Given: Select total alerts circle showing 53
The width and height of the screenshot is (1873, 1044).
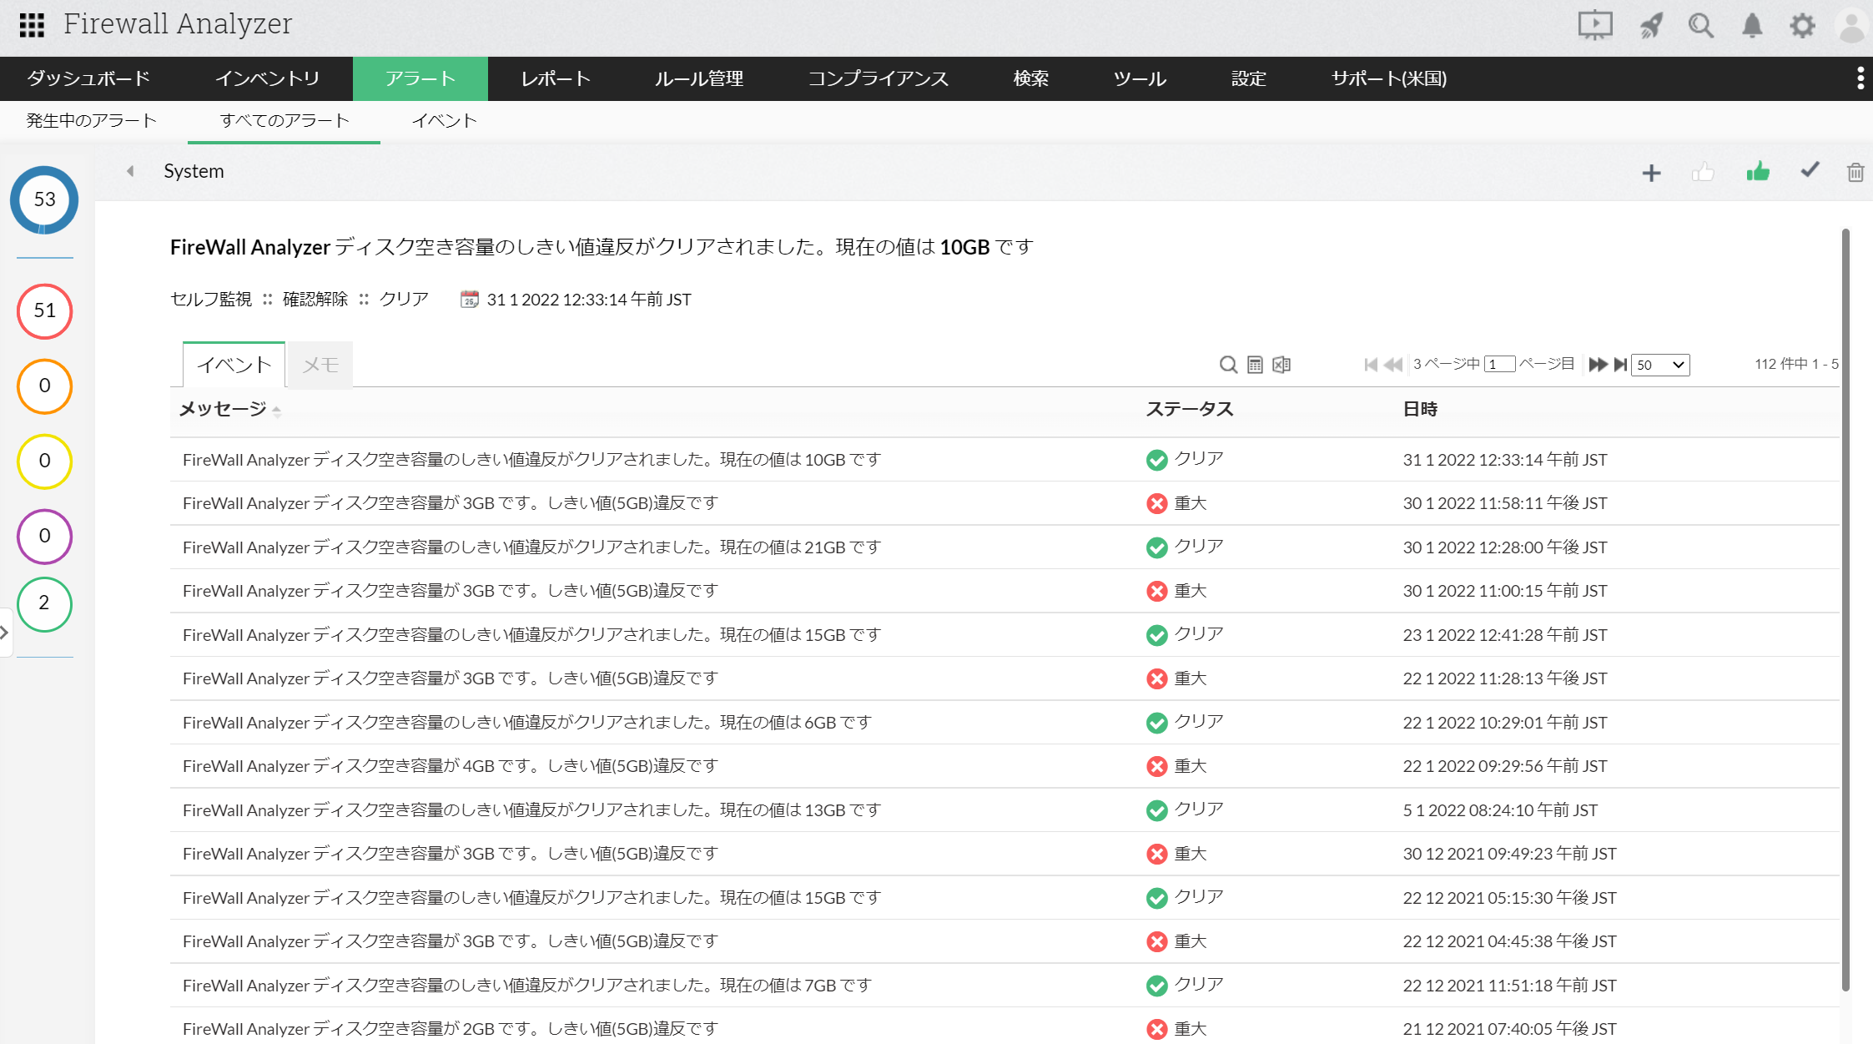Looking at the screenshot, I should (x=45, y=200).
